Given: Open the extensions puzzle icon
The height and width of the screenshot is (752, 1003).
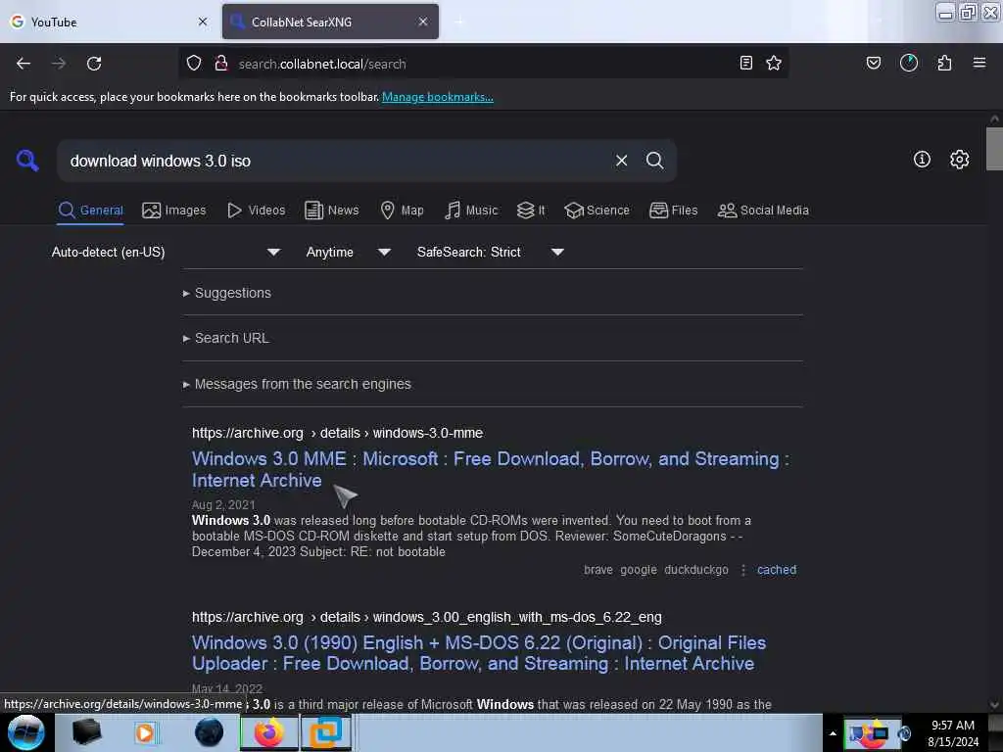Looking at the screenshot, I should (945, 63).
